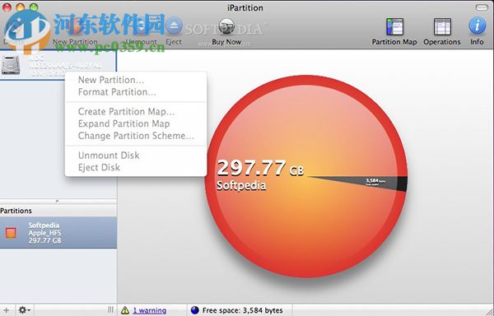Viewport: 494px width, 316px height.
Task: Select the Softpedia Apple_HFS partition row
Action: tap(58, 233)
